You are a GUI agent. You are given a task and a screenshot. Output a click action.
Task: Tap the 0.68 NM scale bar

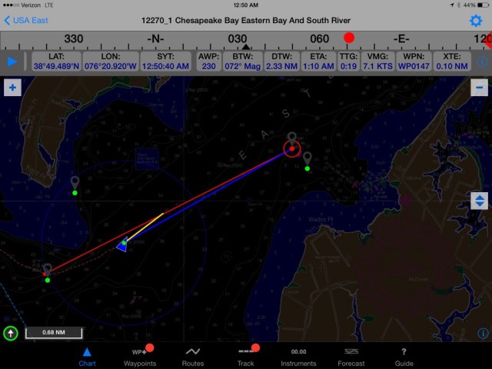(53, 334)
